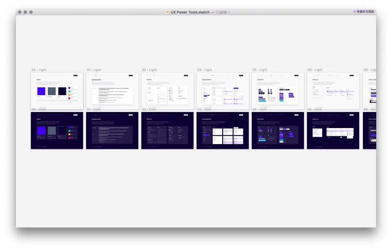Image resolution: width=392 pixels, height=250 pixels.
Task: Select the 04 - Dark artboard label
Action: click(259, 110)
